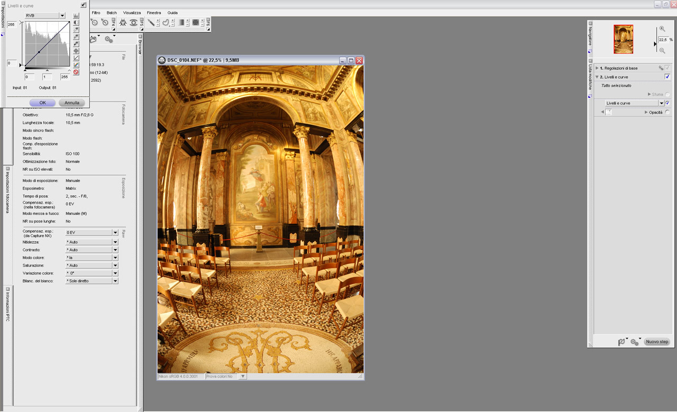The width and height of the screenshot is (677, 412).
Task: Click the black point slider triangle under the histogram
Action: [x=25, y=70]
